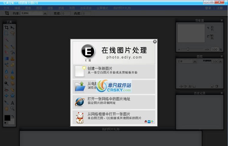This screenshot has width=228, height=146.
Task: Activate the Text tool (A icon)
Action: point(12,103)
